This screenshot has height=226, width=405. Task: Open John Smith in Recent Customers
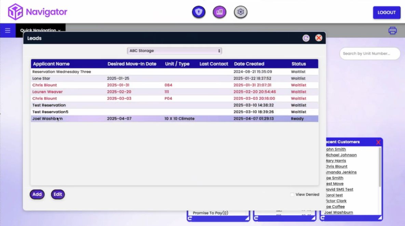(335, 149)
